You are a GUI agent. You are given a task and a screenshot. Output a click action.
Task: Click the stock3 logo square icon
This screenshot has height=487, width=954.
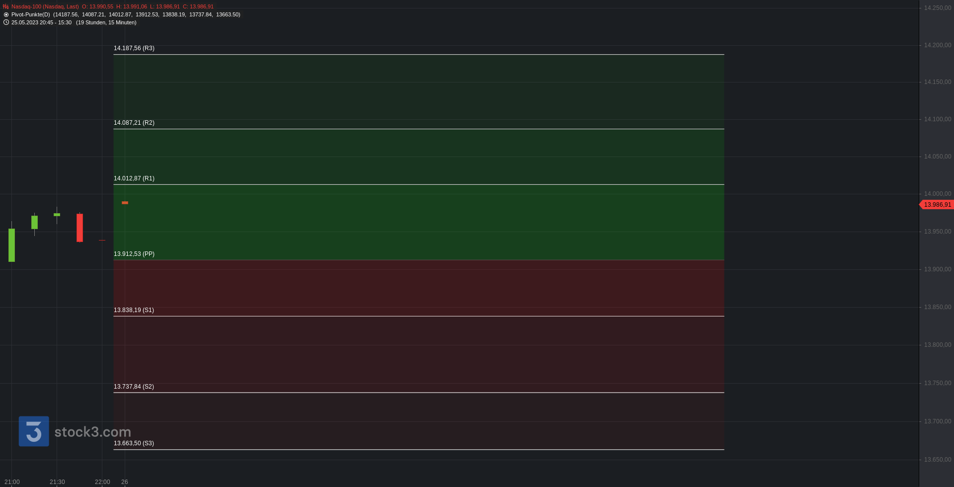point(34,431)
